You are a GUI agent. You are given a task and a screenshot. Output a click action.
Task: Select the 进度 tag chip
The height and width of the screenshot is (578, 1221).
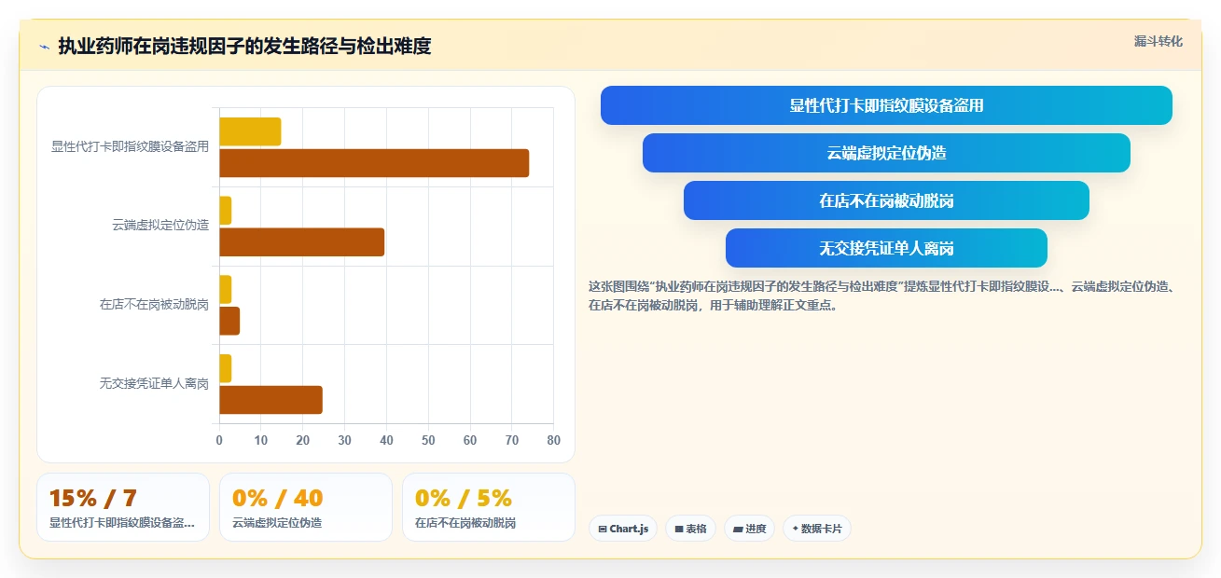coord(749,529)
